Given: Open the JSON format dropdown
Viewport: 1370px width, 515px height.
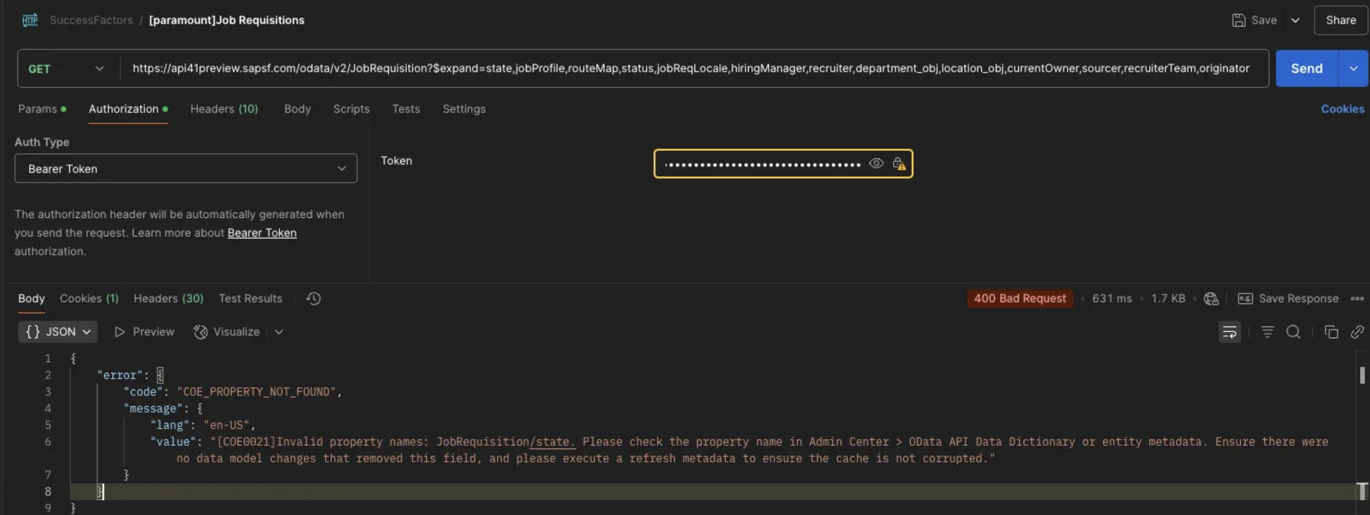Looking at the screenshot, I should click(x=58, y=332).
